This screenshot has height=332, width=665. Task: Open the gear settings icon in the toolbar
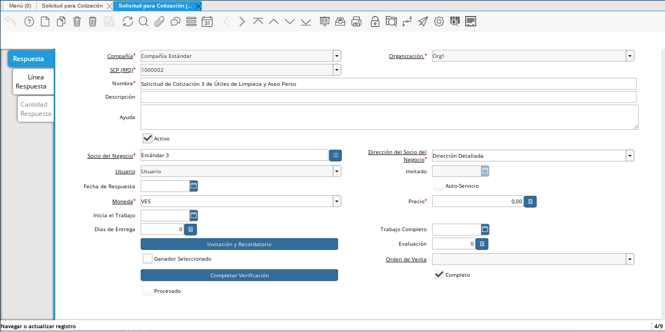click(439, 21)
